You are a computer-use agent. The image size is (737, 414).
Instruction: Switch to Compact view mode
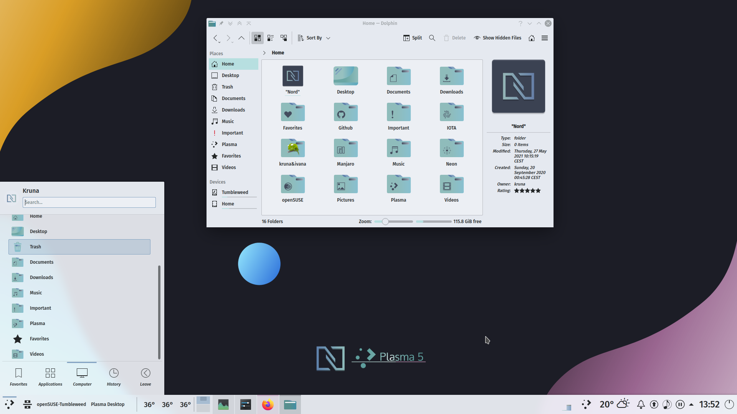271,38
